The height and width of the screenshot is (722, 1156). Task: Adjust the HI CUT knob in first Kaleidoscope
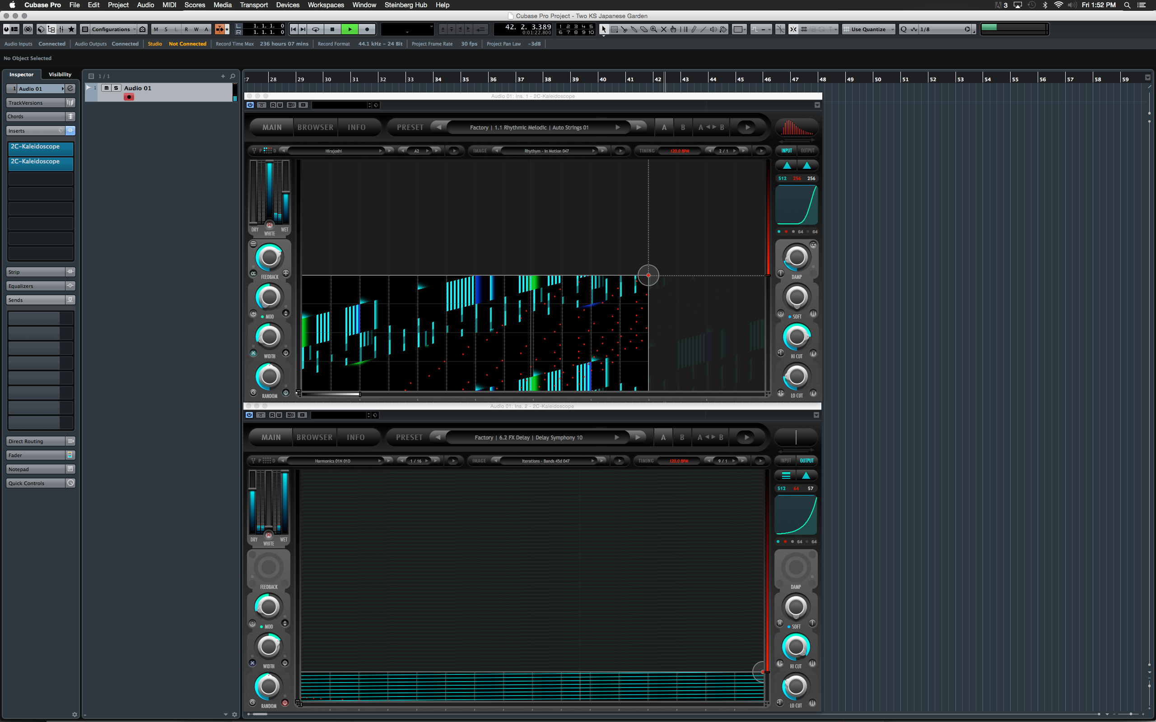pos(796,337)
